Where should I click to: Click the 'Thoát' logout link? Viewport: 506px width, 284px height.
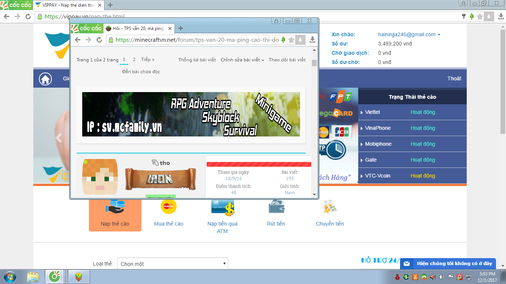454,78
